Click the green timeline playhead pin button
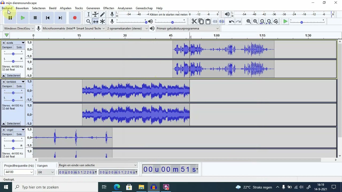Screen dimensions: 342x192 7,35
